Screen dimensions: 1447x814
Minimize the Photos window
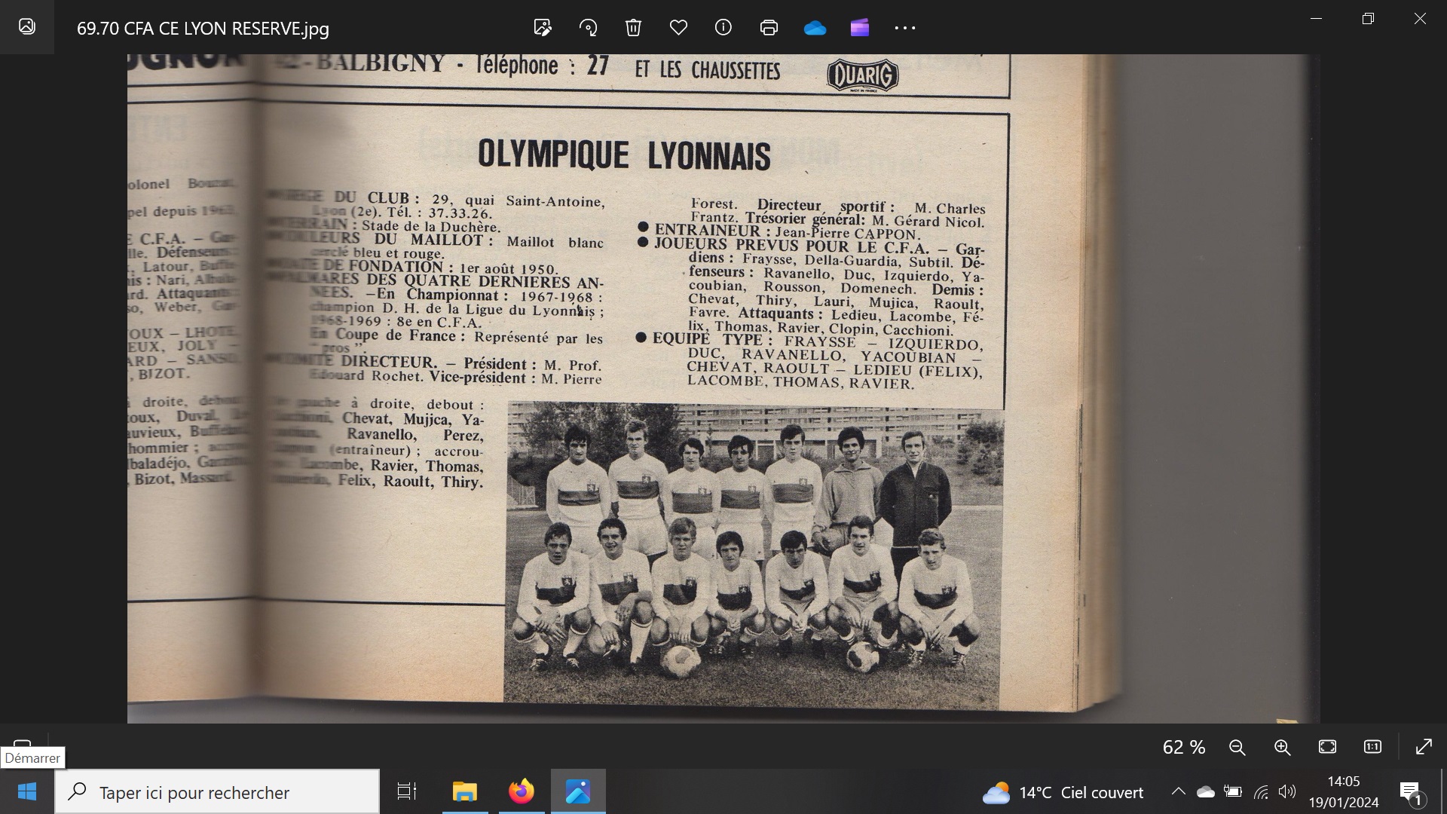tap(1317, 19)
